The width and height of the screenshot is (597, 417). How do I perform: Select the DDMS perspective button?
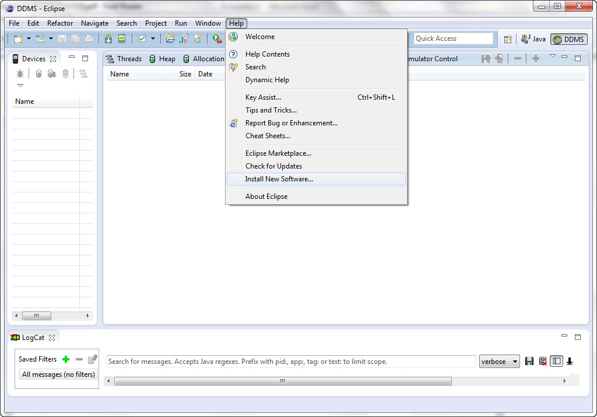(x=569, y=39)
